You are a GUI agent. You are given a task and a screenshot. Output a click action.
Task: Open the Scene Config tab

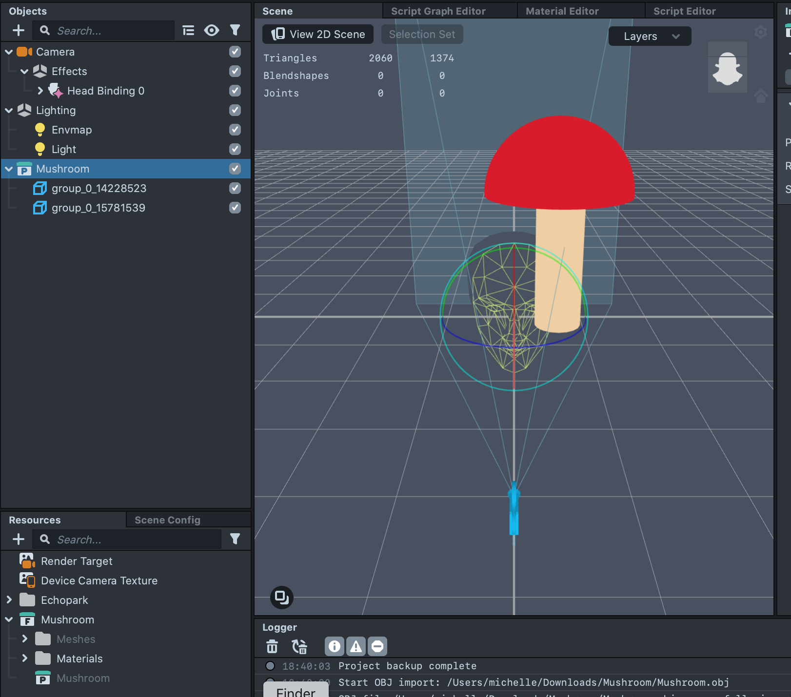point(167,520)
